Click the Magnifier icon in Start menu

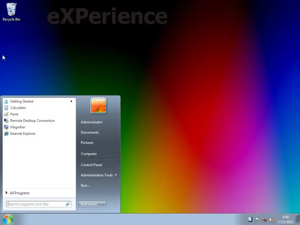tap(6, 127)
